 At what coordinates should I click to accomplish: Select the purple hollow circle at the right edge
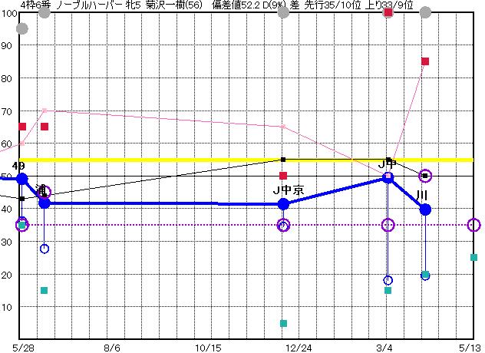(x=474, y=225)
